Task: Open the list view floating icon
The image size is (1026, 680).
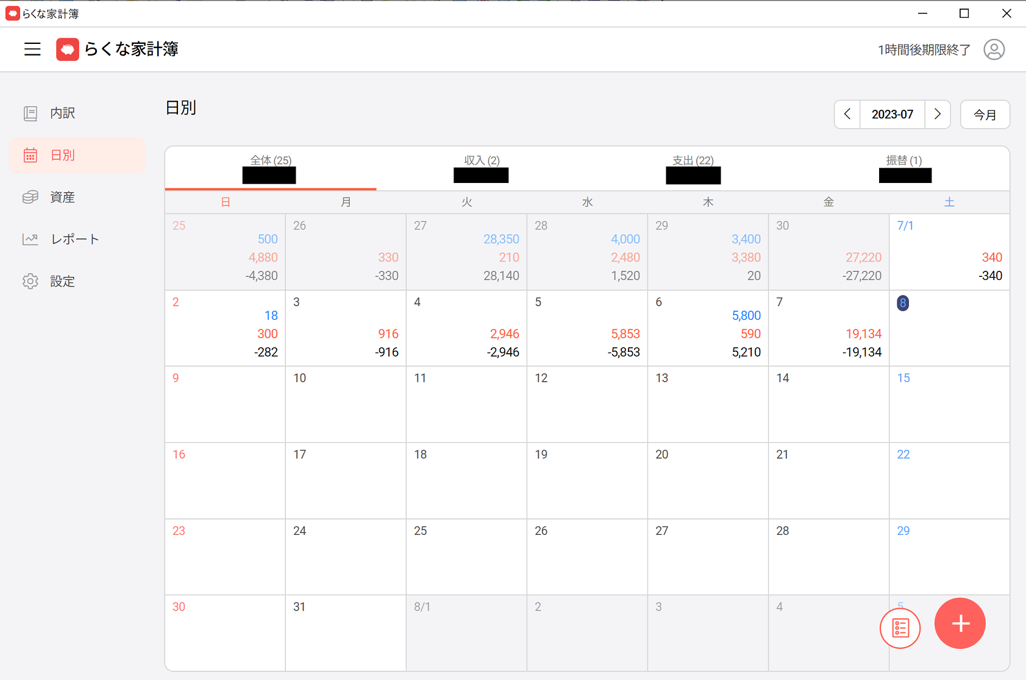Action: tap(900, 628)
